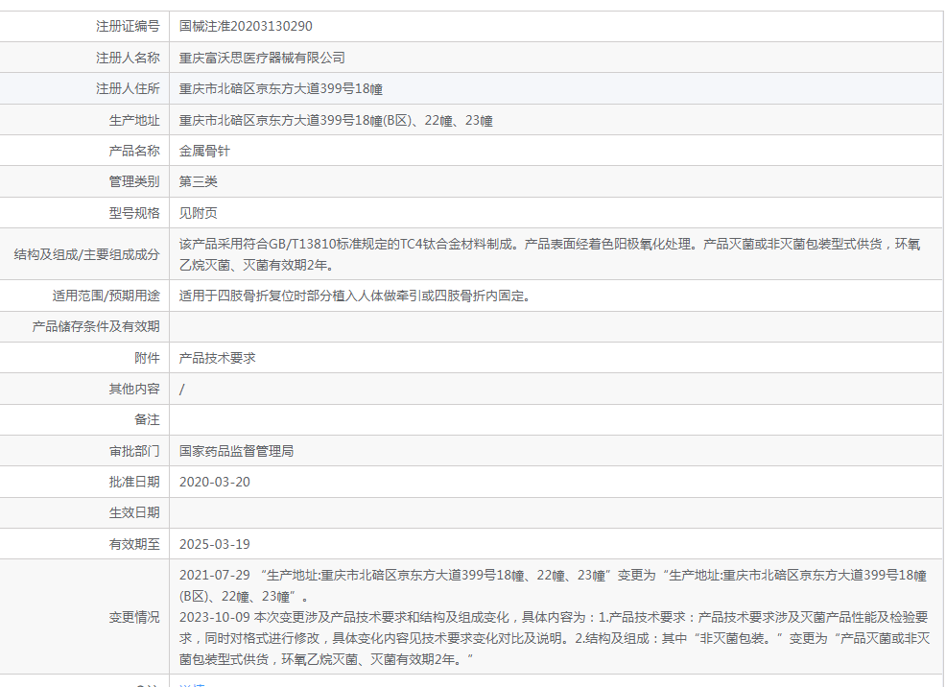Click the 注册人名称 label
Viewport: 946px width, 687px height.
pyautogui.click(x=128, y=58)
